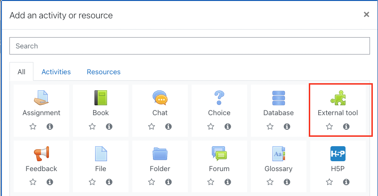Star the Forum activity
This screenshot has height=196, width=378.
[x=211, y=182]
